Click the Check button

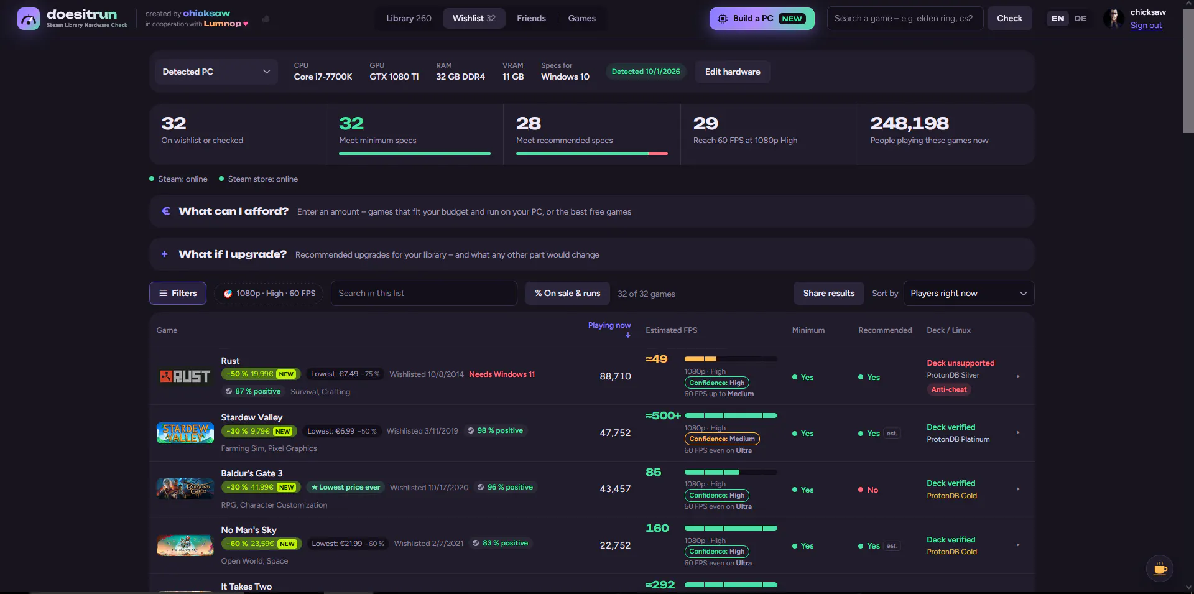(1009, 19)
